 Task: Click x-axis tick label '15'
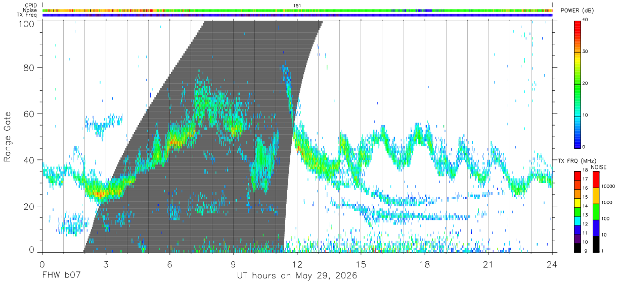coord(361,264)
